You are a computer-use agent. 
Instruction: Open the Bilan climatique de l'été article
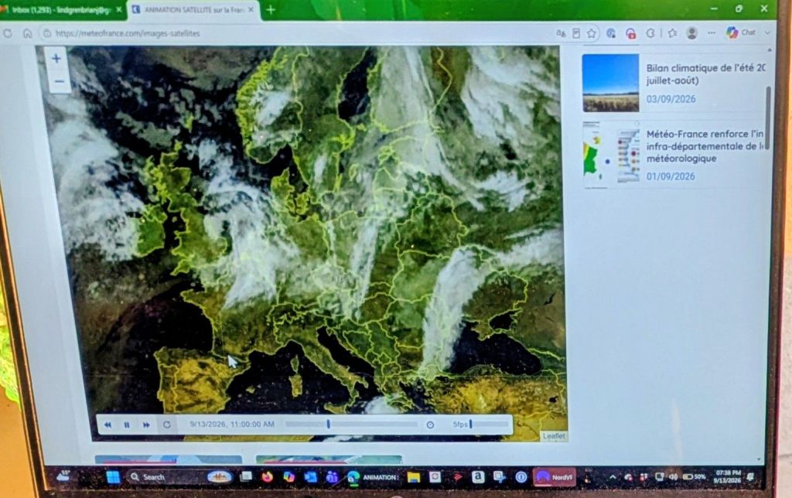point(705,74)
